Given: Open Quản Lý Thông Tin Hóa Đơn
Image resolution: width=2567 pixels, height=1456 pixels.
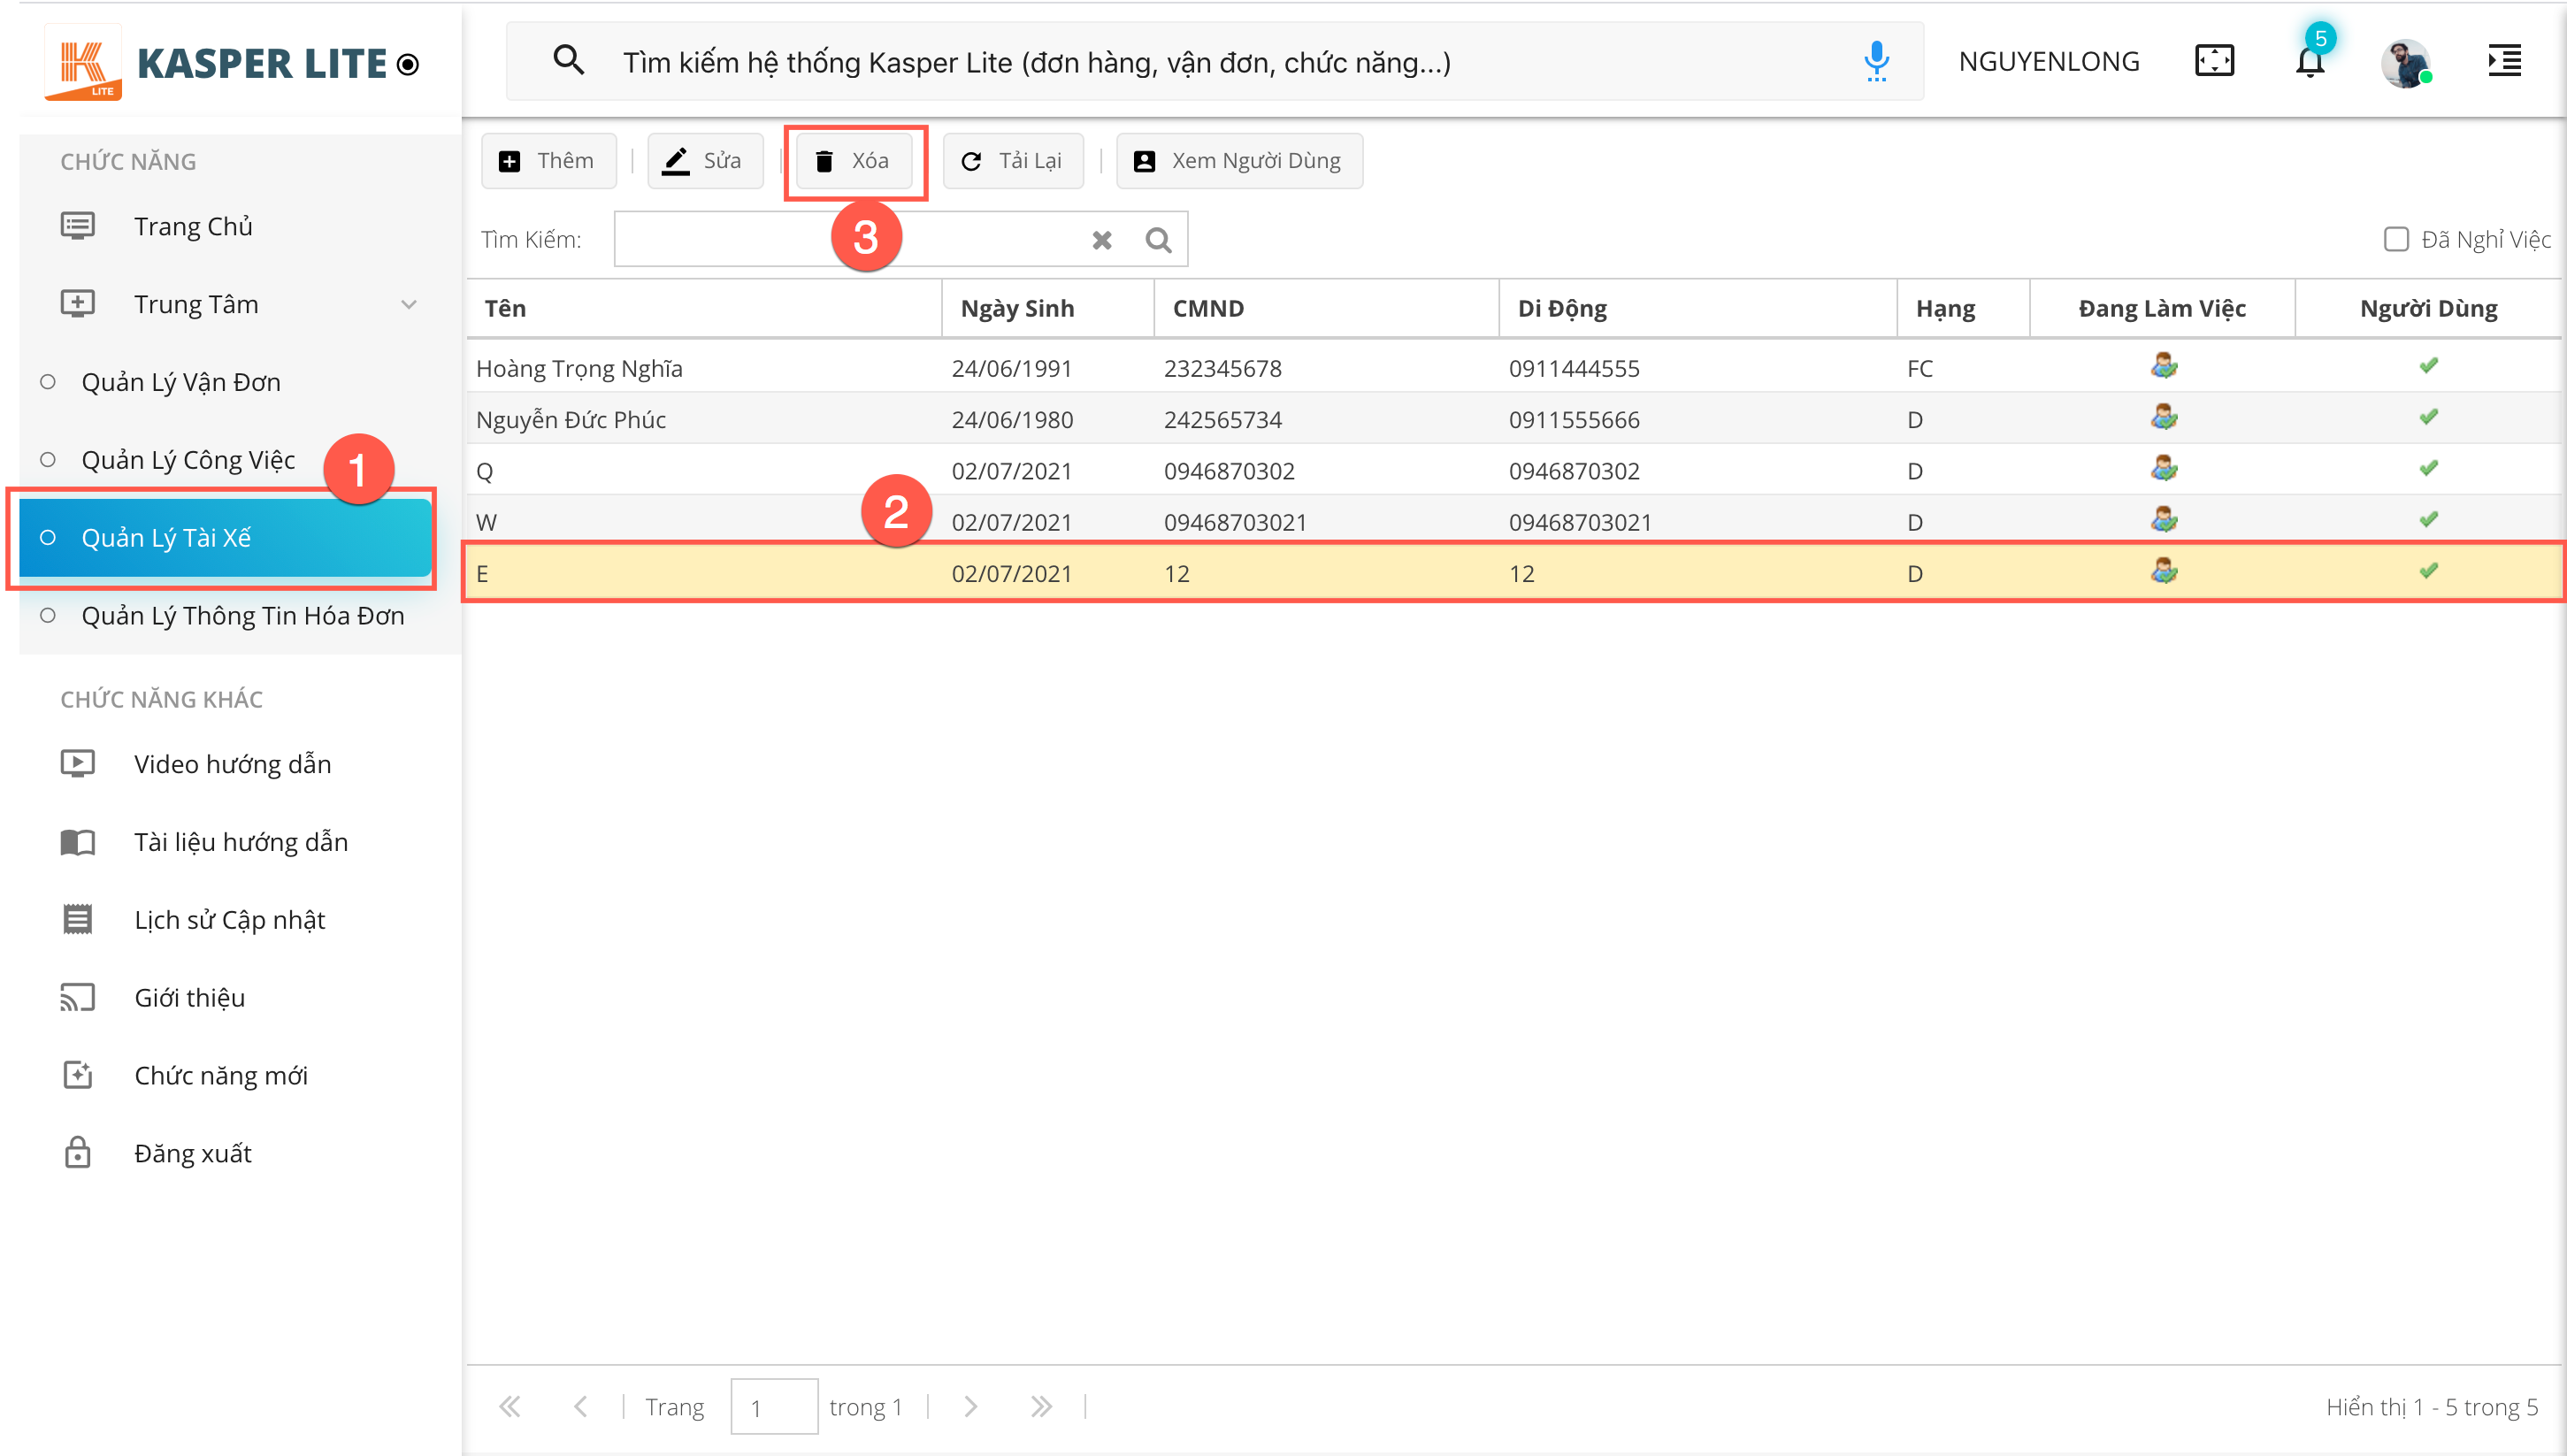Looking at the screenshot, I should coord(242,615).
